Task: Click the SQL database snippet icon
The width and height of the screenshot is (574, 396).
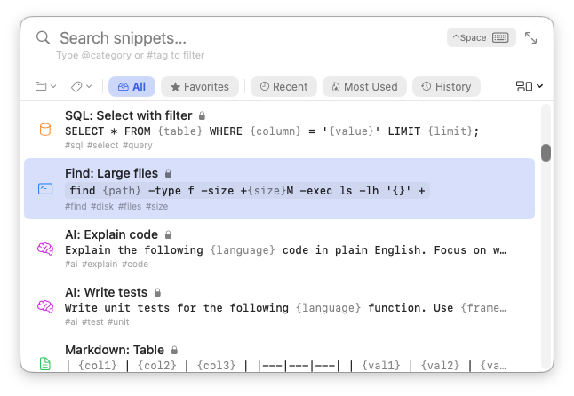Action: click(45, 130)
